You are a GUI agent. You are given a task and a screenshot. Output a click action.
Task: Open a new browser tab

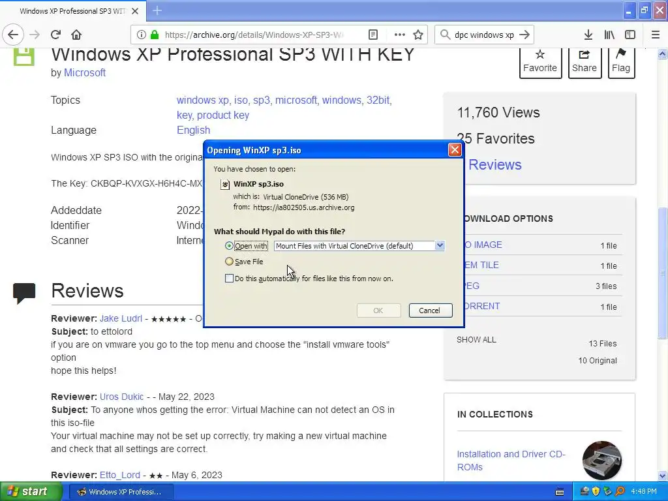pyautogui.click(x=157, y=10)
